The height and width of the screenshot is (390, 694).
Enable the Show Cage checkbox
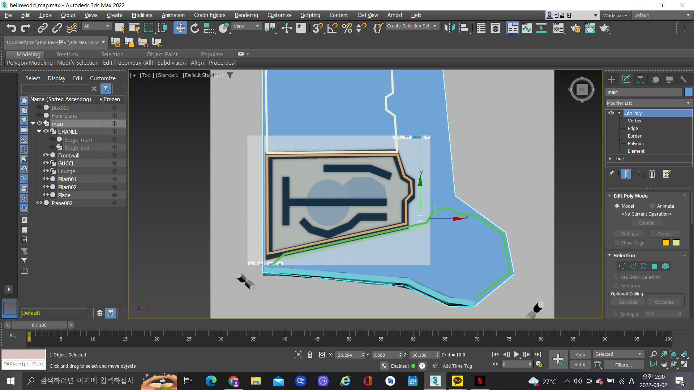click(616, 243)
